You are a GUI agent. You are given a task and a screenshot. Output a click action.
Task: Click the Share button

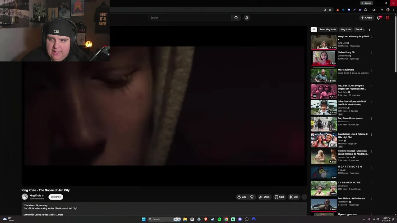tap(264, 197)
